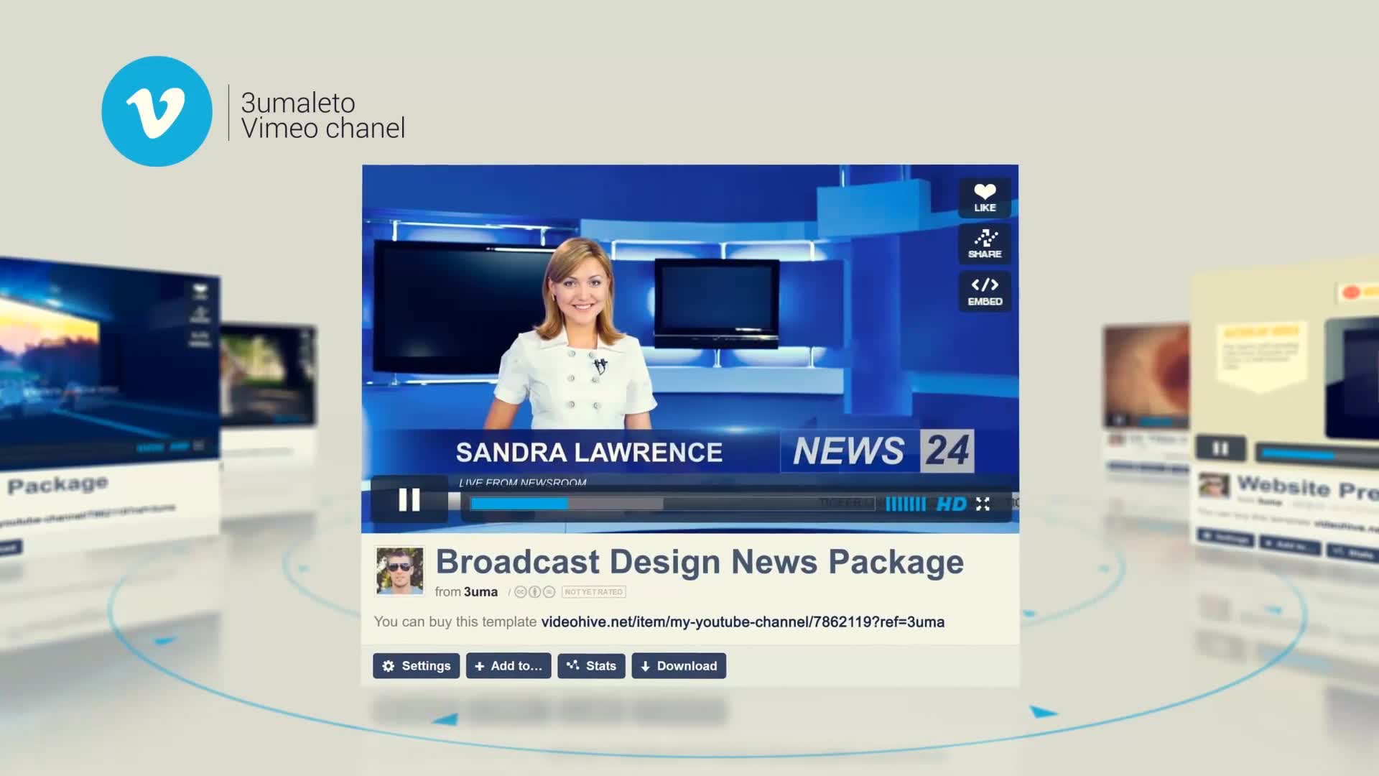Pause the Website Presentation card video

point(1220,449)
